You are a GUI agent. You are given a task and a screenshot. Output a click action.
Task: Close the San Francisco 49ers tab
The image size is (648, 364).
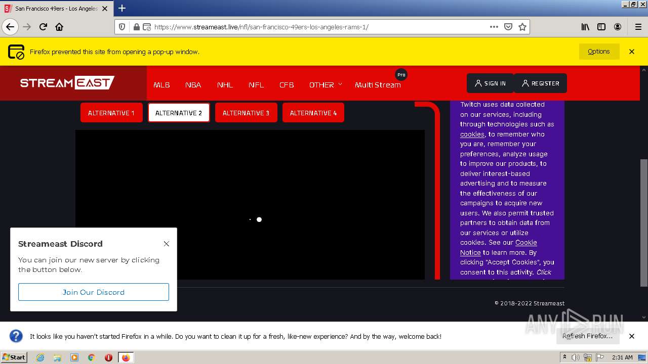tap(105, 9)
